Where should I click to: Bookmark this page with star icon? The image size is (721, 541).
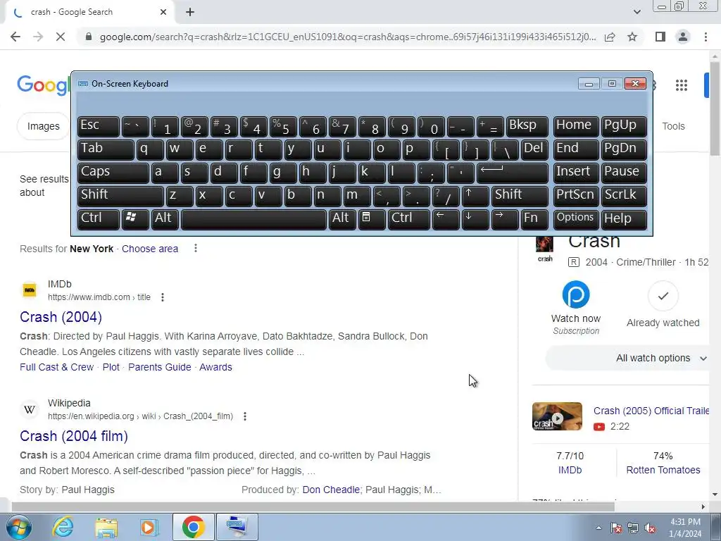tap(632, 37)
